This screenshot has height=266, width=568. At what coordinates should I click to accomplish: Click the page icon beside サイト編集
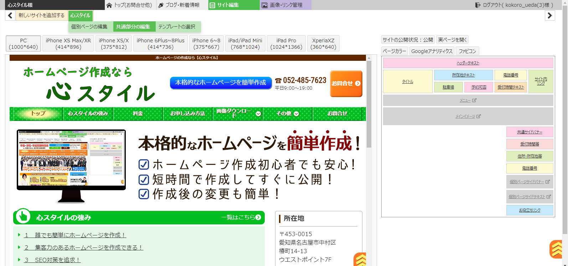212,5
